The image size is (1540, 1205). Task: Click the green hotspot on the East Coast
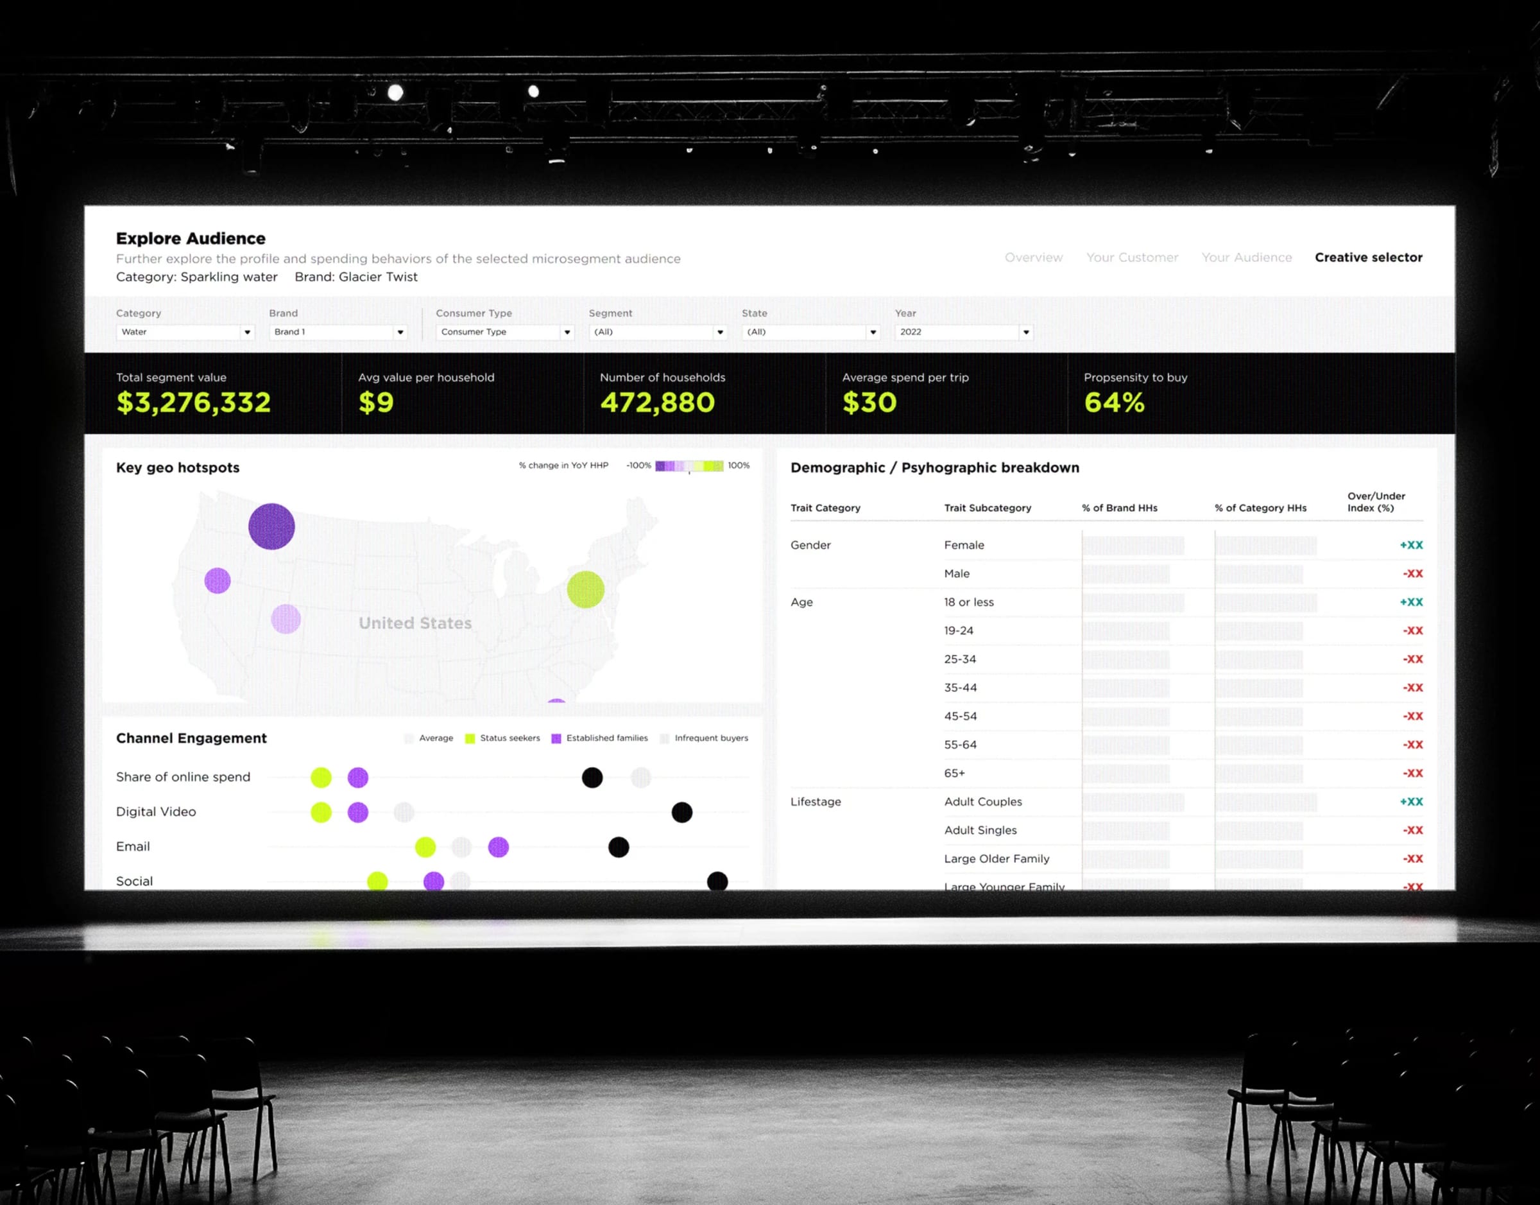(x=586, y=589)
